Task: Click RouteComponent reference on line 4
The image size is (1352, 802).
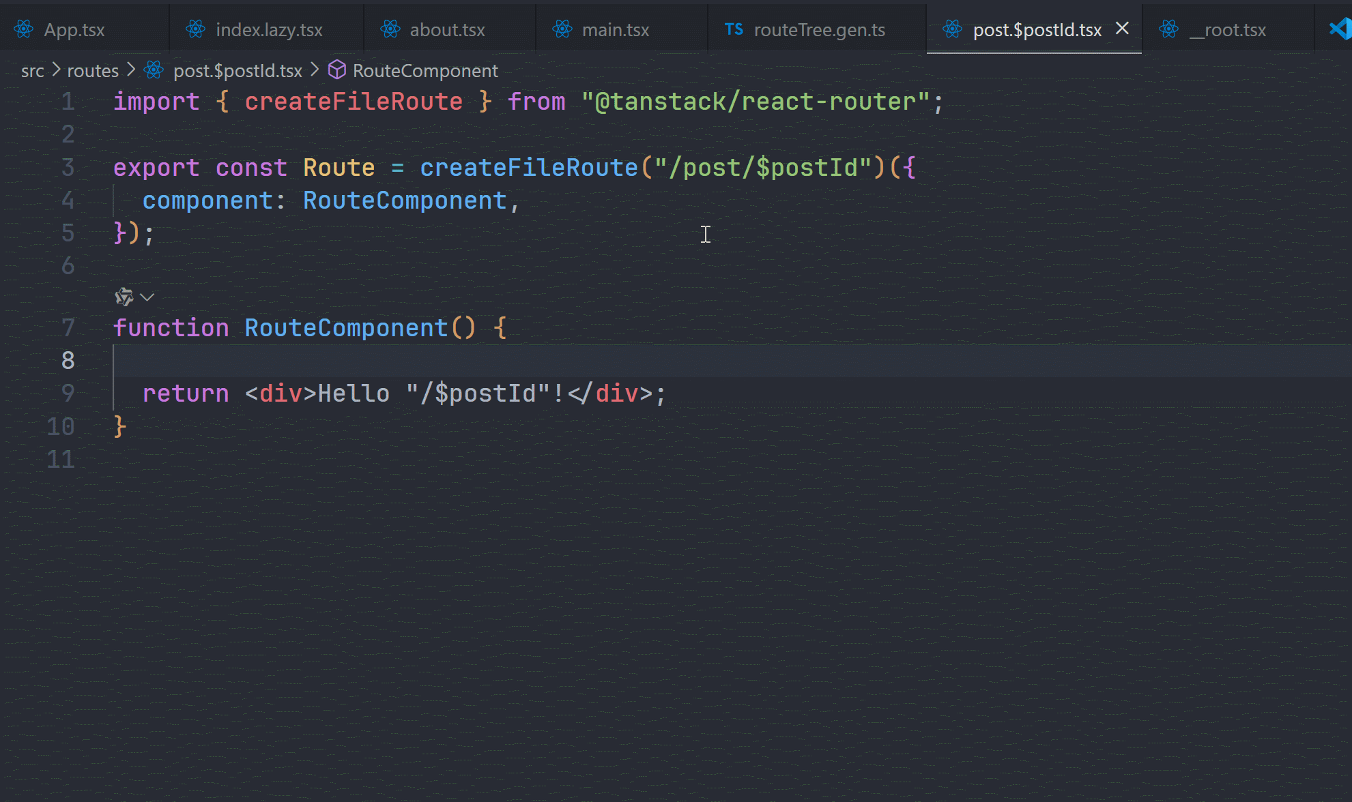Action: pos(405,200)
